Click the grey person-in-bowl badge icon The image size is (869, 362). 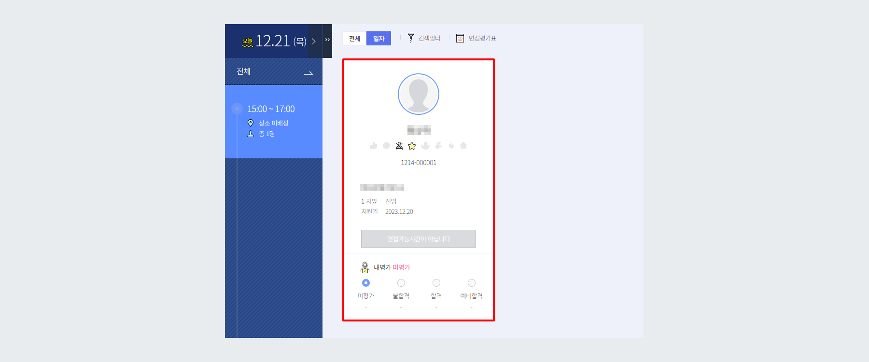(425, 145)
